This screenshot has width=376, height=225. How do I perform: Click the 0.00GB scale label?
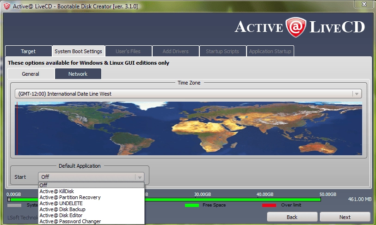[14, 194]
